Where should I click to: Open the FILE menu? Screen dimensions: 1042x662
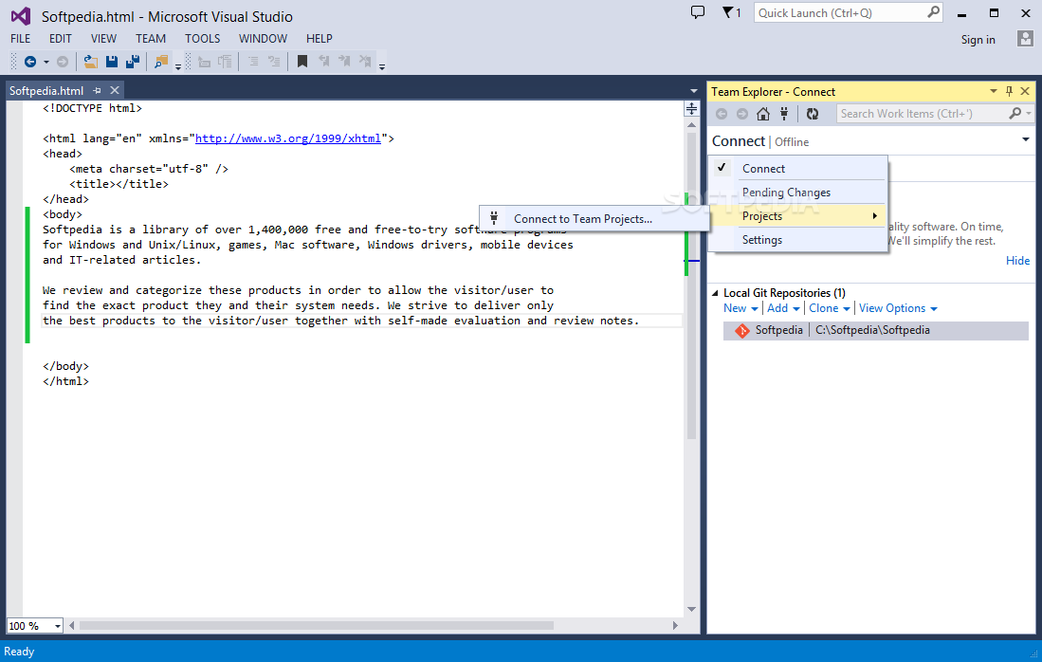(x=21, y=39)
